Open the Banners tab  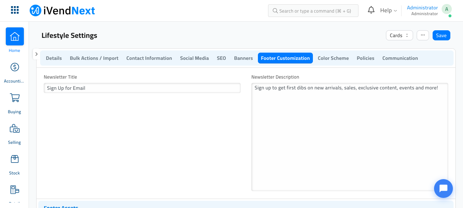point(243,58)
